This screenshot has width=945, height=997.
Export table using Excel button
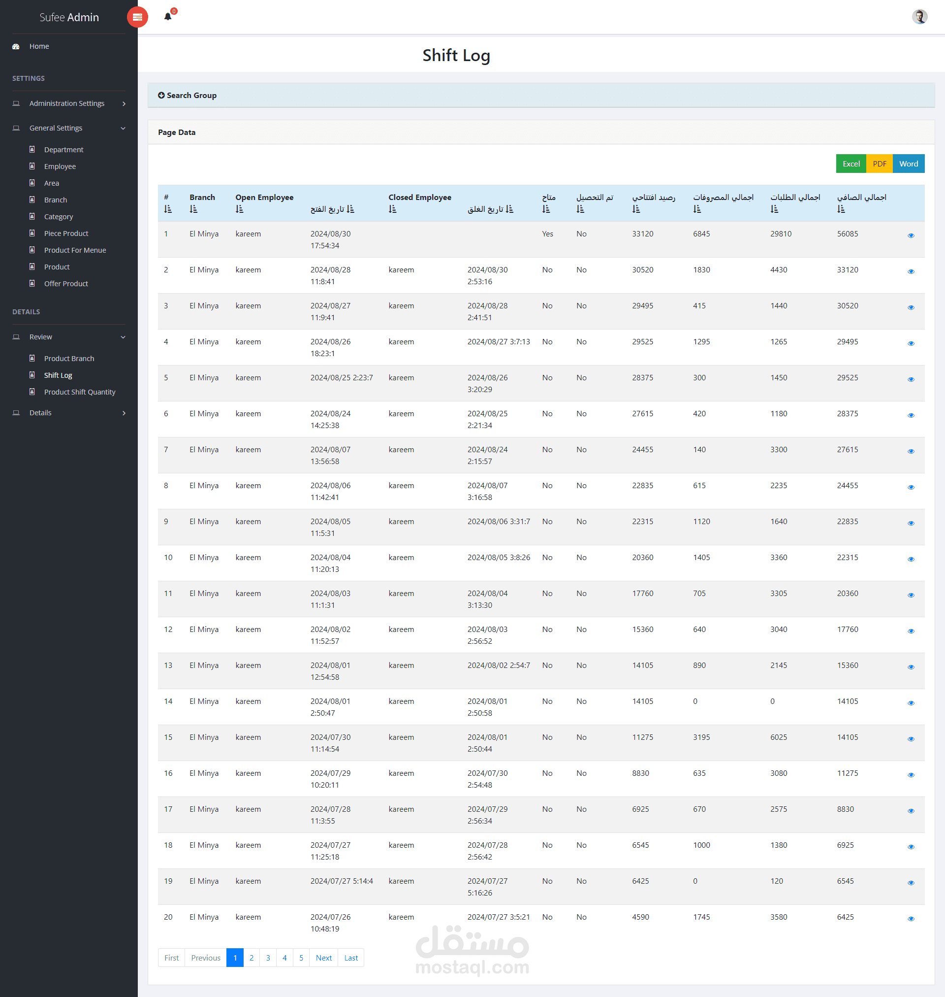click(x=851, y=164)
